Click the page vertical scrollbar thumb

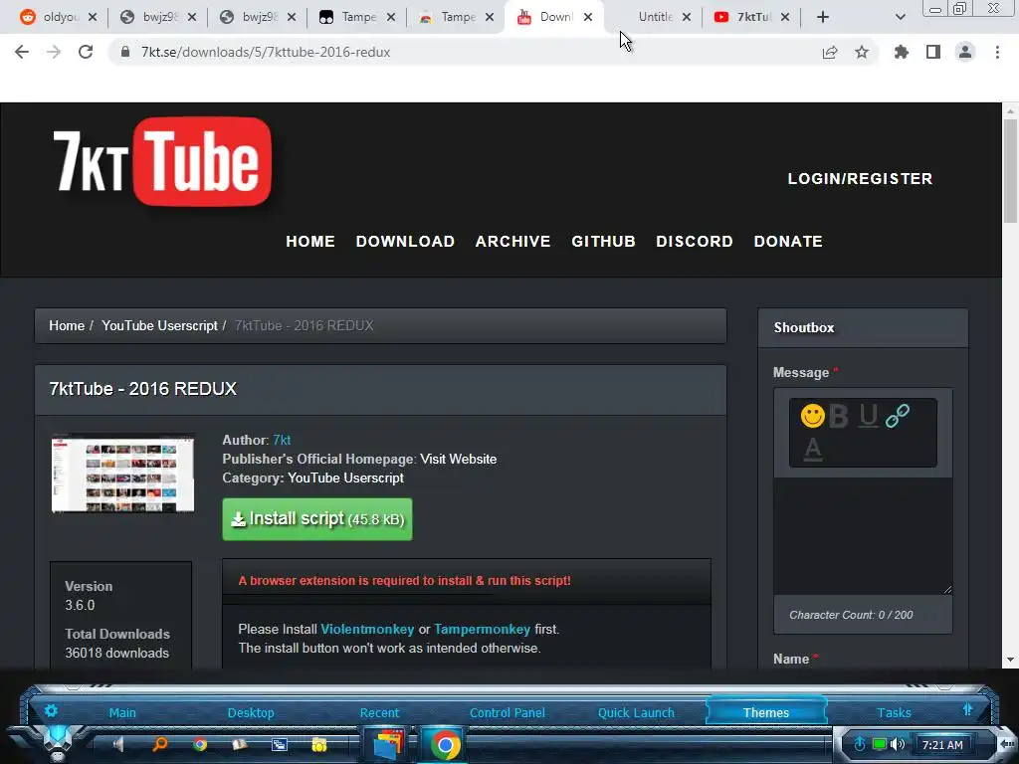tap(1011, 170)
